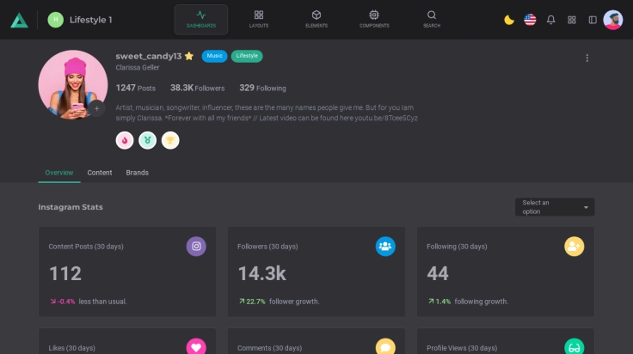Open the Components menu

[374, 19]
